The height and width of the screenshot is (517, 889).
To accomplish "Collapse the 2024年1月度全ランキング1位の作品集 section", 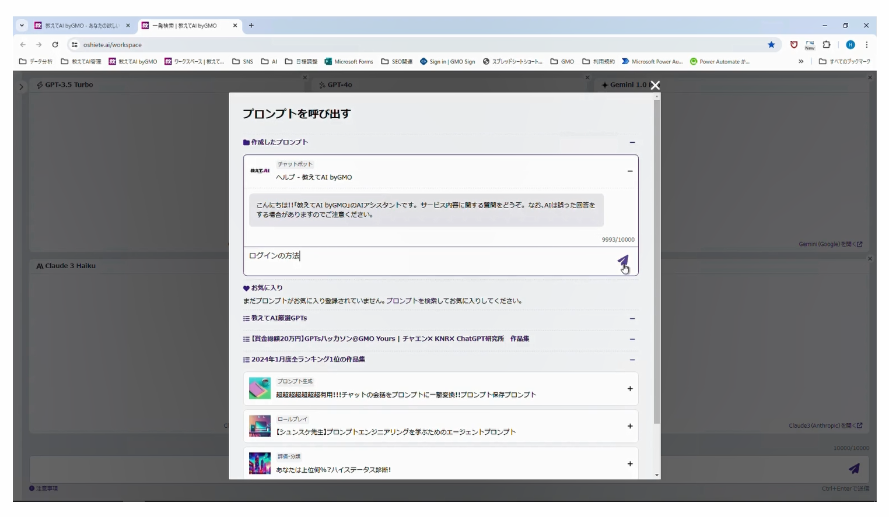I will [632, 360].
